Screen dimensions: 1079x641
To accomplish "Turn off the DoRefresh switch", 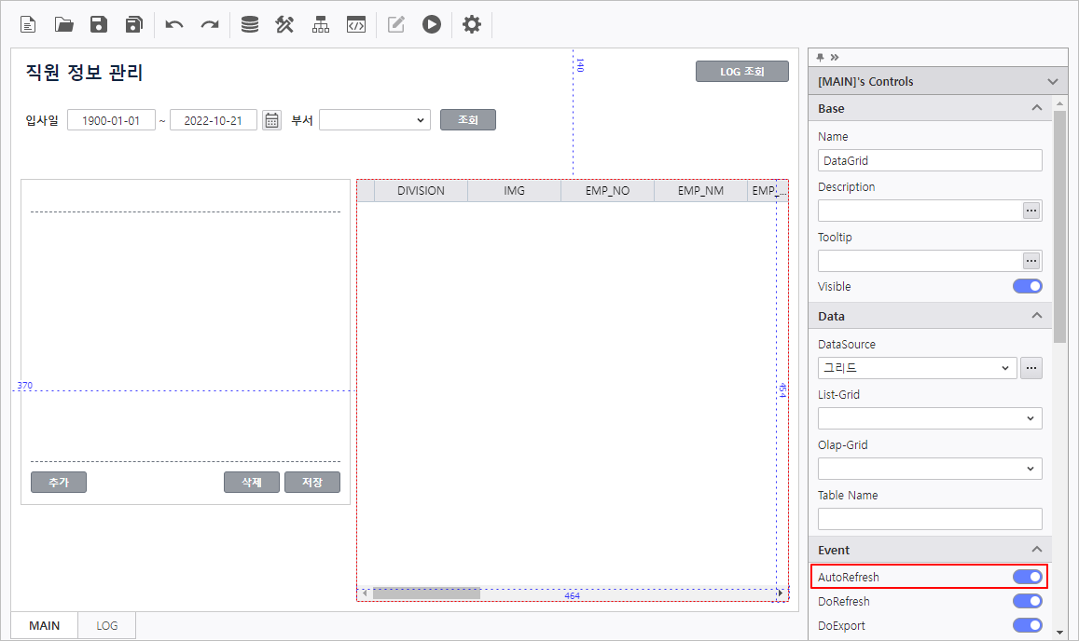I will coord(1027,601).
